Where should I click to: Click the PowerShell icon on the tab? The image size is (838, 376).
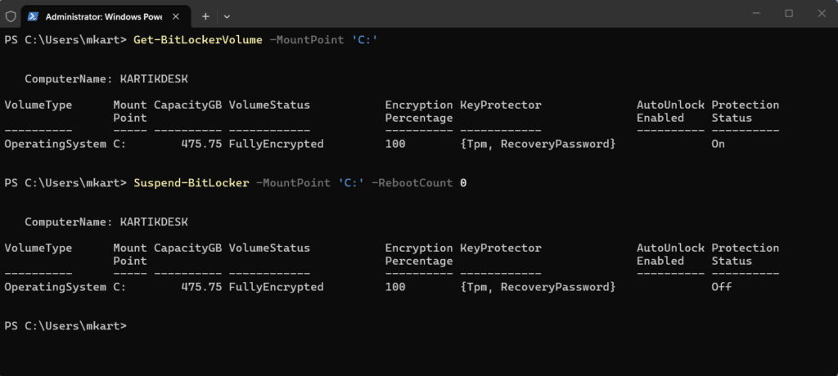(x=34, y=16)
